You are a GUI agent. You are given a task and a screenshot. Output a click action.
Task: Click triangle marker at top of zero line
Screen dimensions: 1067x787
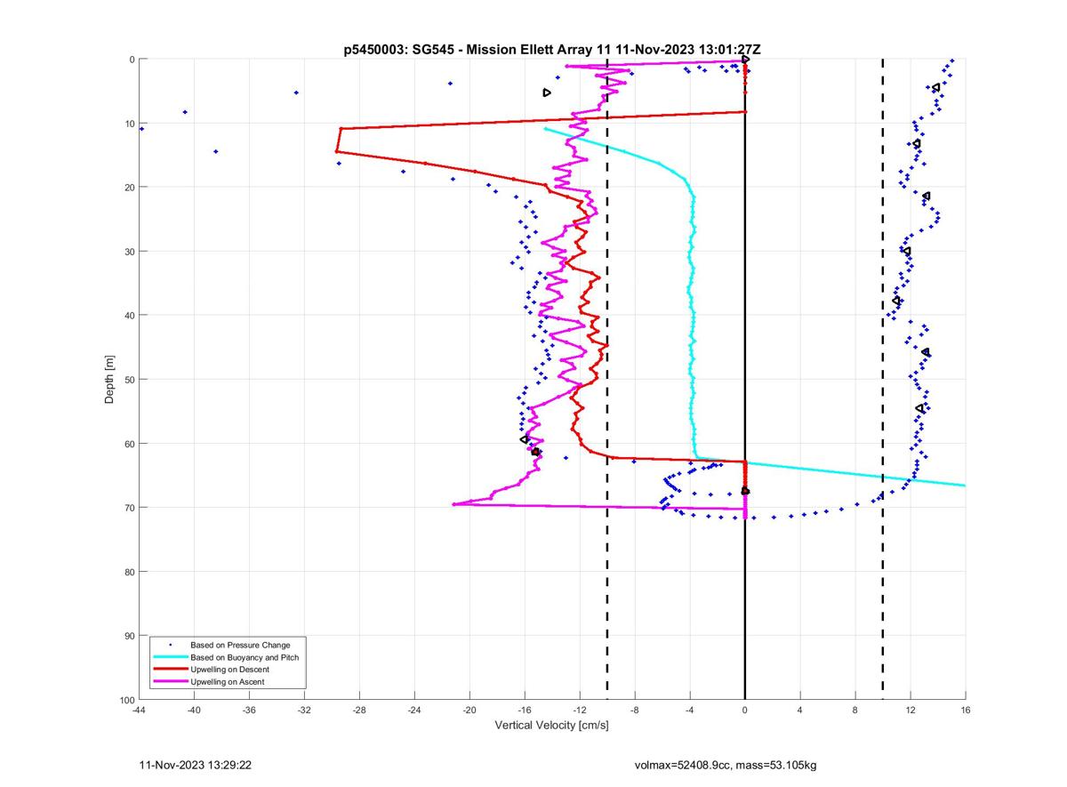(745, 60)
